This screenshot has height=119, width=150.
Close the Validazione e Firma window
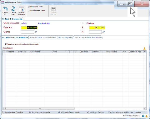click(x=142, y=4)
